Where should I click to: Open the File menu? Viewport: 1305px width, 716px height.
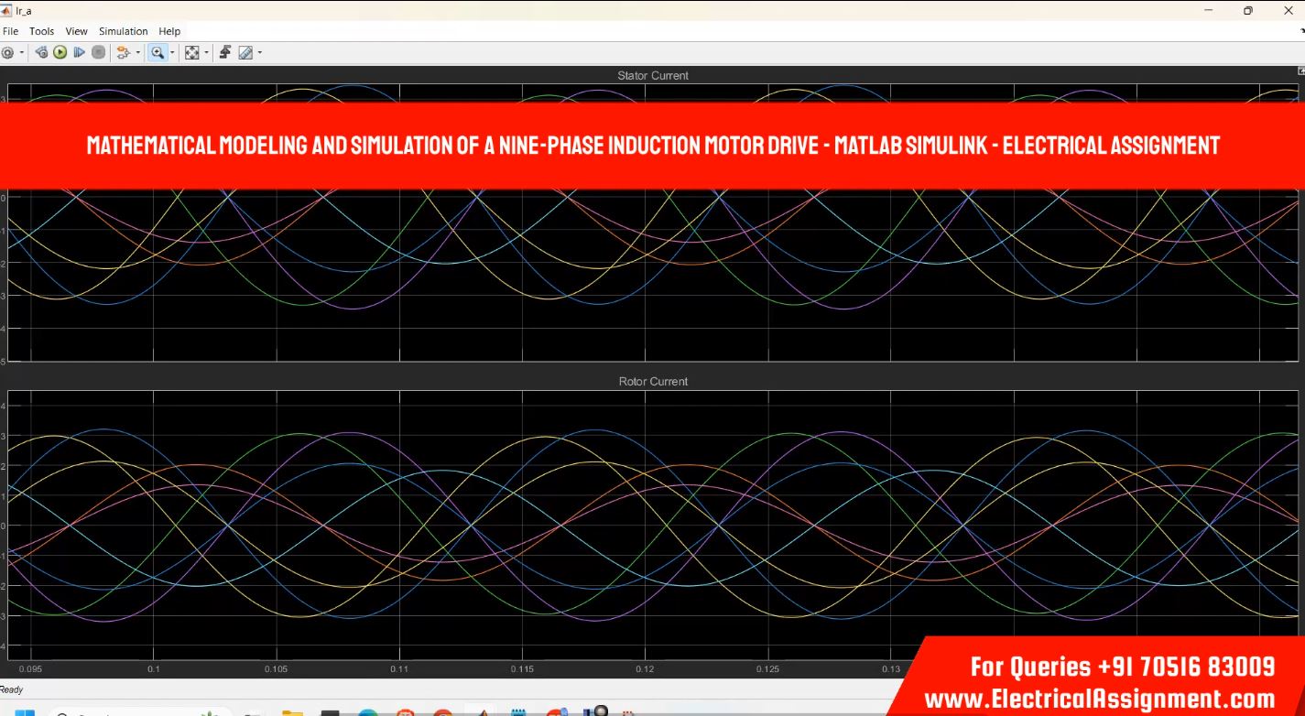point(10,31)
